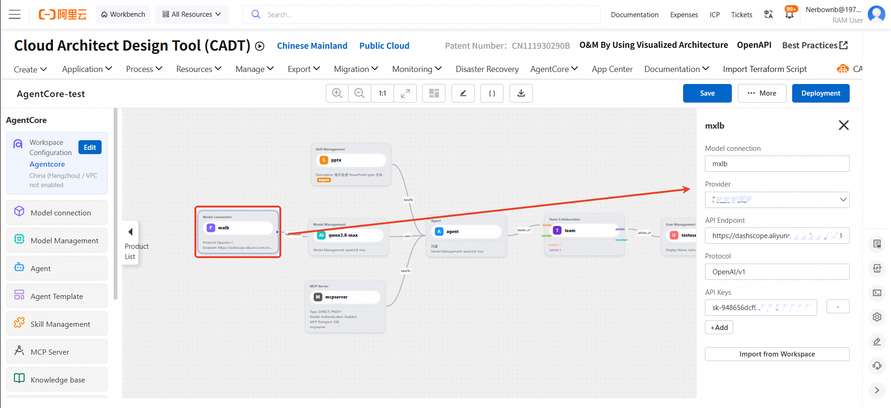Play the CADT intro video icon
The image size is (891, 408).
point(260,46)
